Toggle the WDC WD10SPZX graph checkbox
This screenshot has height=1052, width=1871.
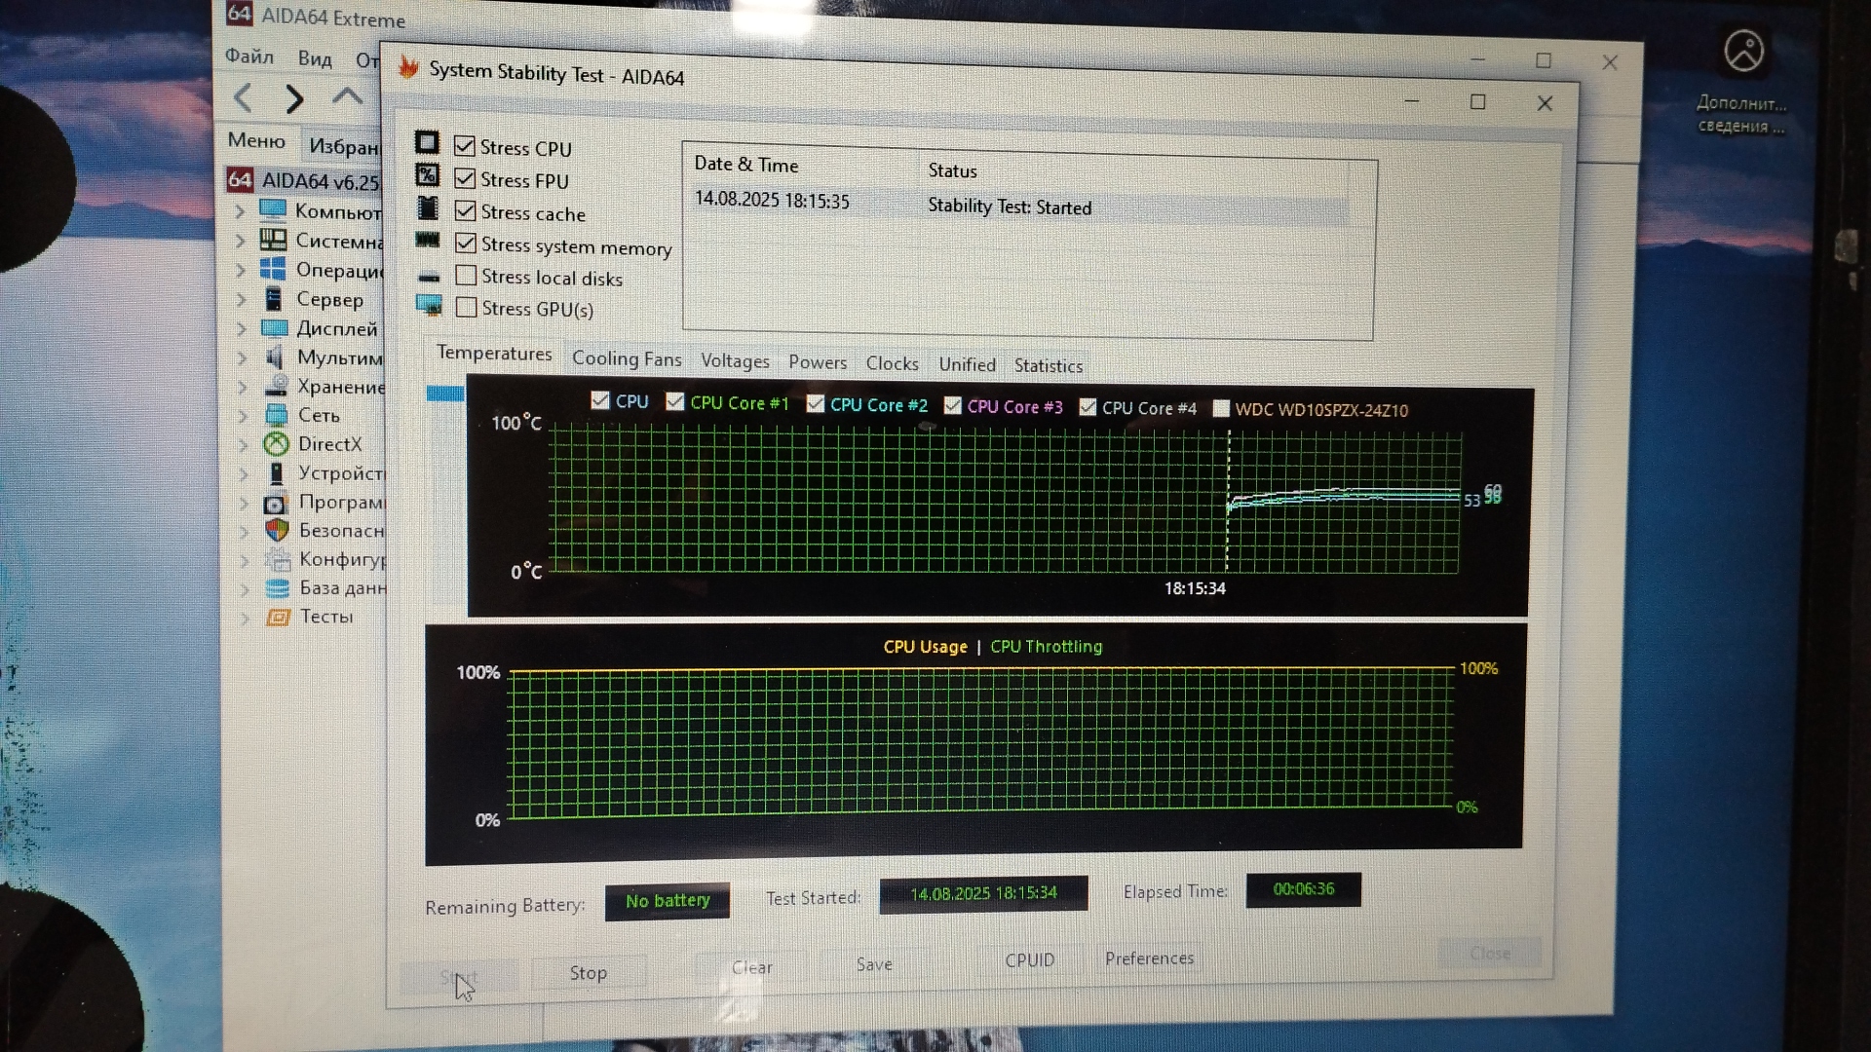click(1220, 409)
